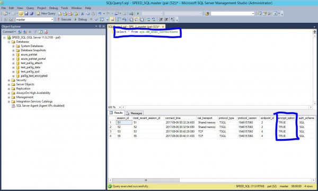The image size is (318, 191).
Task: Click the Execute button
Action: tap(64, 20)
